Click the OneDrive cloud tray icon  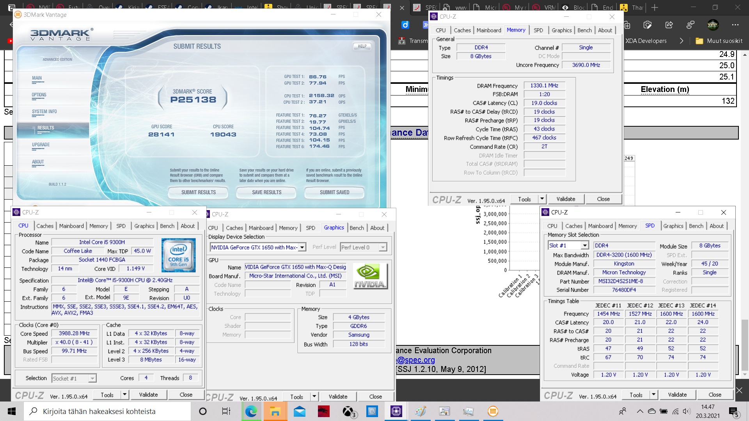point(651,411)
